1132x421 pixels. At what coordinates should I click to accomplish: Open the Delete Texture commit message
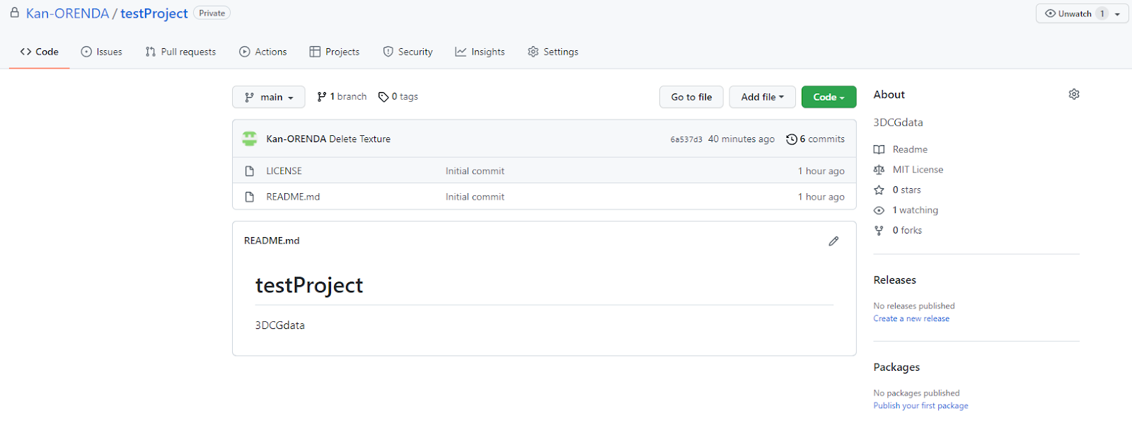[360, 139]
